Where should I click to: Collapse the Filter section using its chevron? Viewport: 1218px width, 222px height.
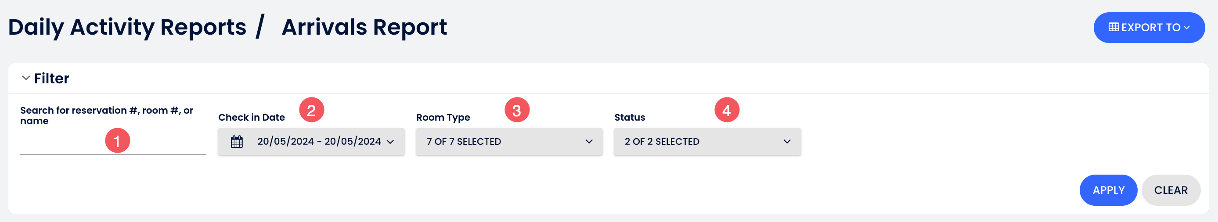pyautogui.click(x=26, y=78)
